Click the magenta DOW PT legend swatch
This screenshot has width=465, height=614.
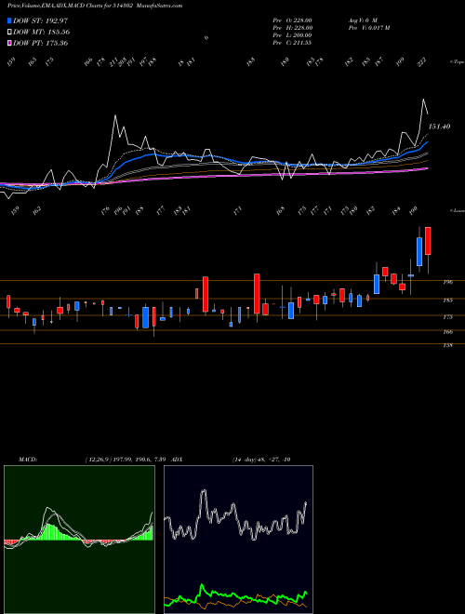coord(9,43)
